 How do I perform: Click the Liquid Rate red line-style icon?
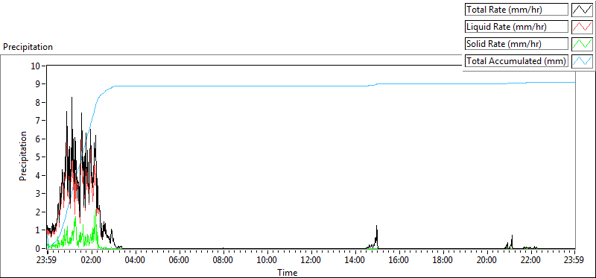coord(582,27)
